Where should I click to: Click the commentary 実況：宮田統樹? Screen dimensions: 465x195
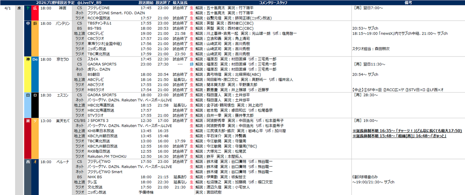pyautogui.click(x=208, y=192)
